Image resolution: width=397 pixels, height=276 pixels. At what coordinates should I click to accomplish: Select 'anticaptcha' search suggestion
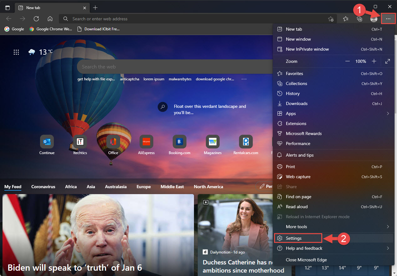130,79
